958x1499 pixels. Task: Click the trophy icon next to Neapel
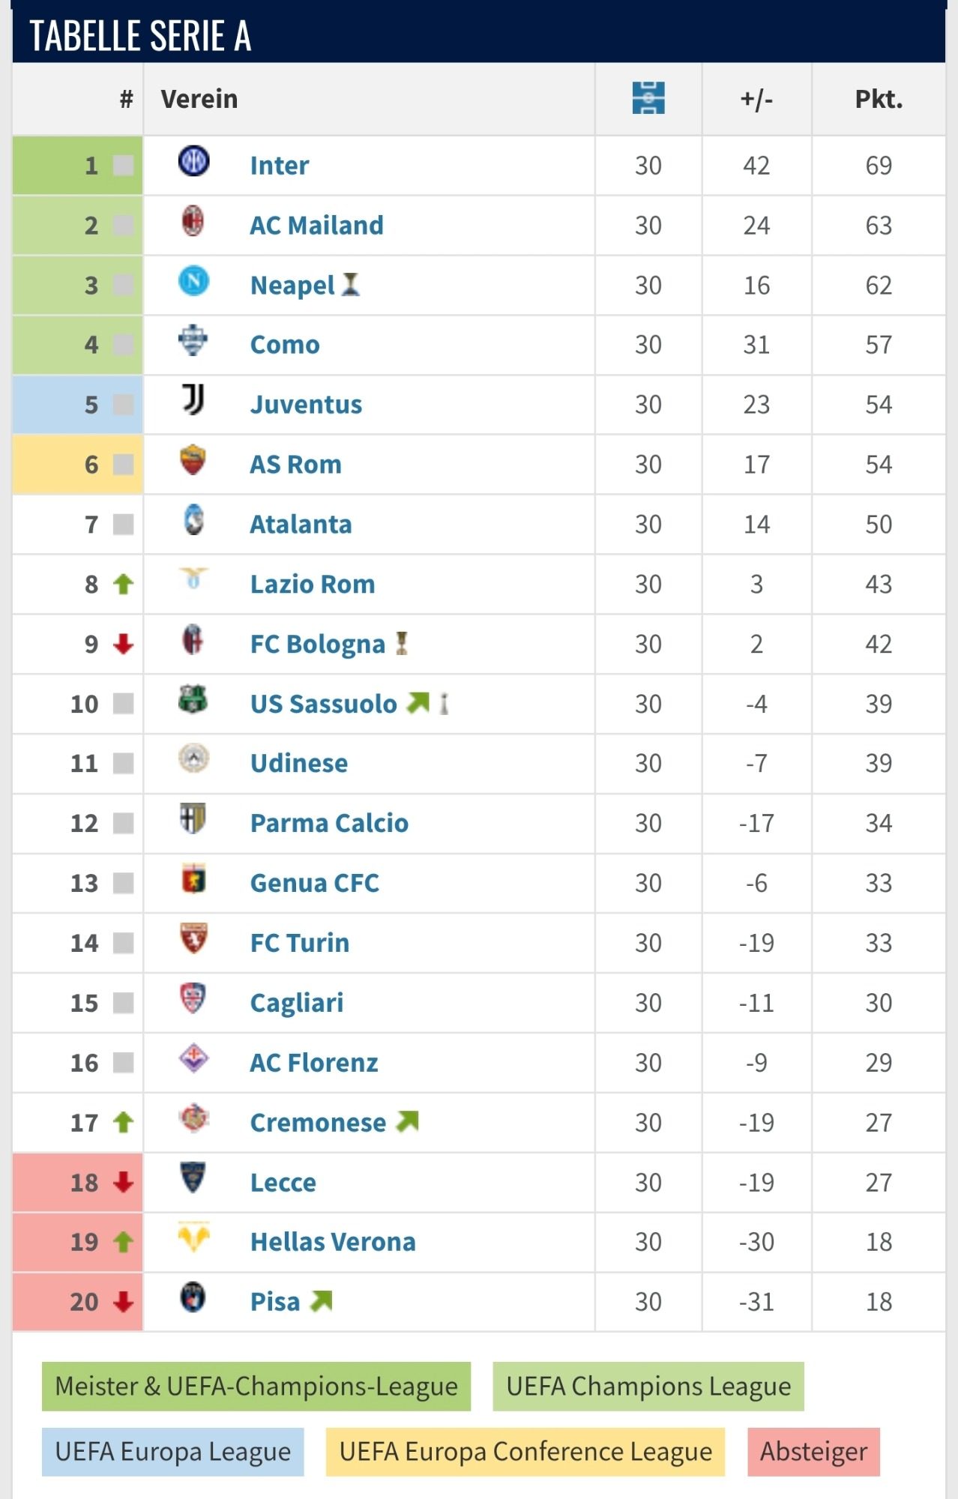pos(351,284)
